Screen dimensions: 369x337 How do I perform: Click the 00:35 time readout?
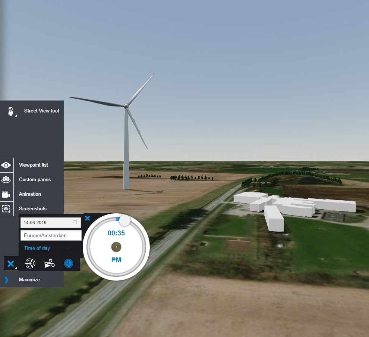tap(116, 233)
